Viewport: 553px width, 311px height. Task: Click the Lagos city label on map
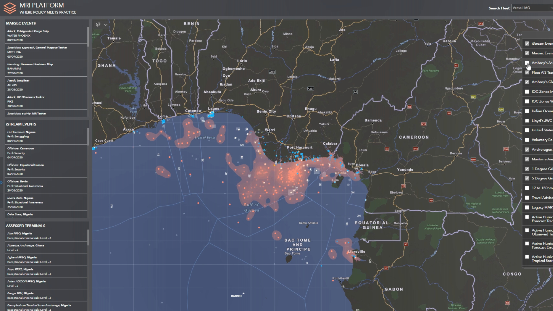214,109
